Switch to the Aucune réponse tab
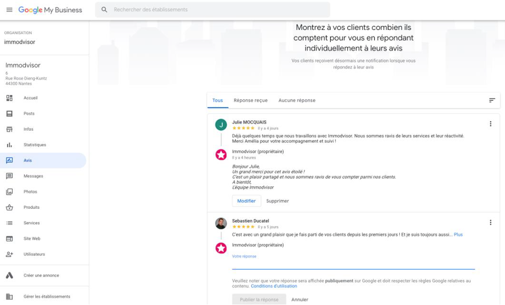Image resolution: width=505 pixels, height=305 pixels. tap(297, 100)
